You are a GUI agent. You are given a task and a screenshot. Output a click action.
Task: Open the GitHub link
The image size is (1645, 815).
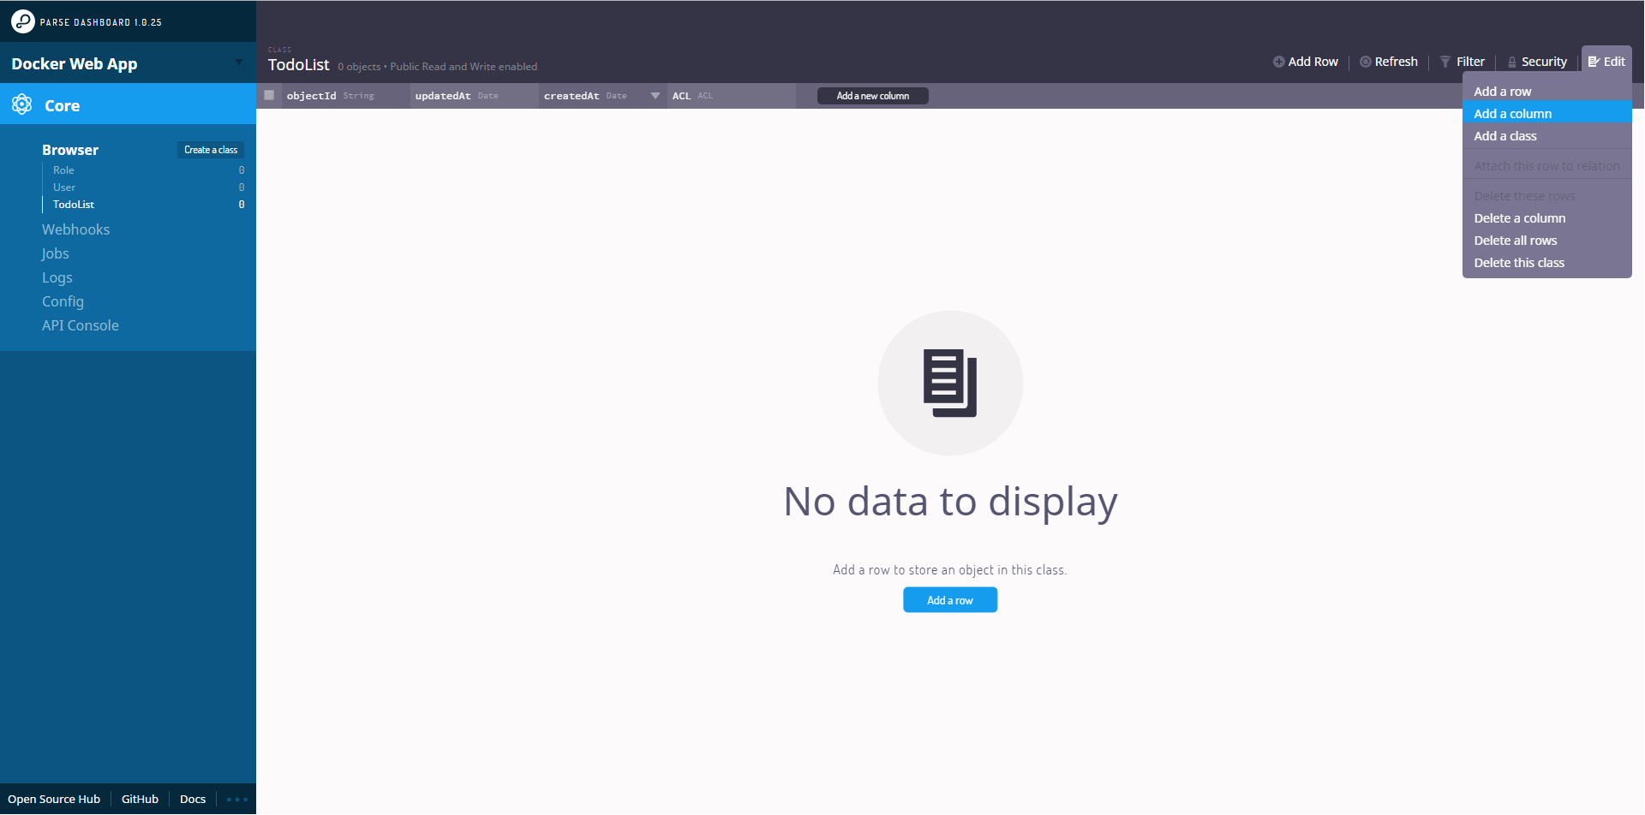click(x=140, y=799)
